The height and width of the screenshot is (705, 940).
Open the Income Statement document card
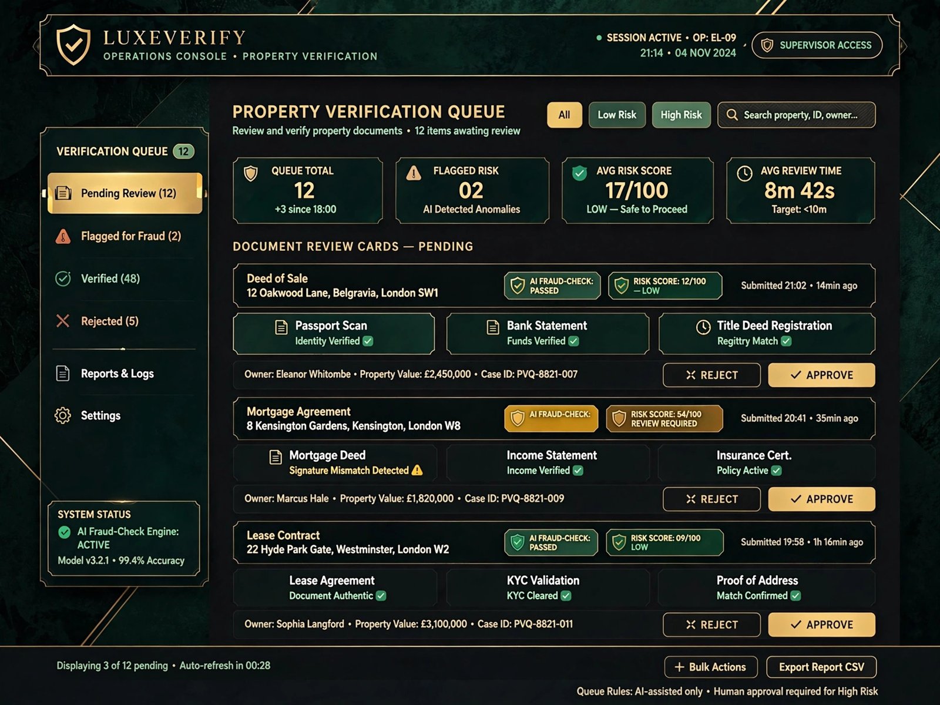tap(548, 462)
